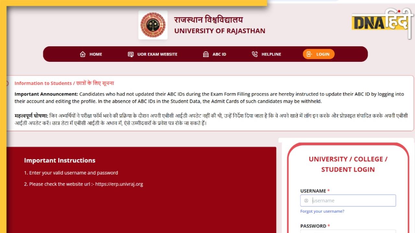
Task: Click the University / College / Student Login heading
Action: click(348, 164)
